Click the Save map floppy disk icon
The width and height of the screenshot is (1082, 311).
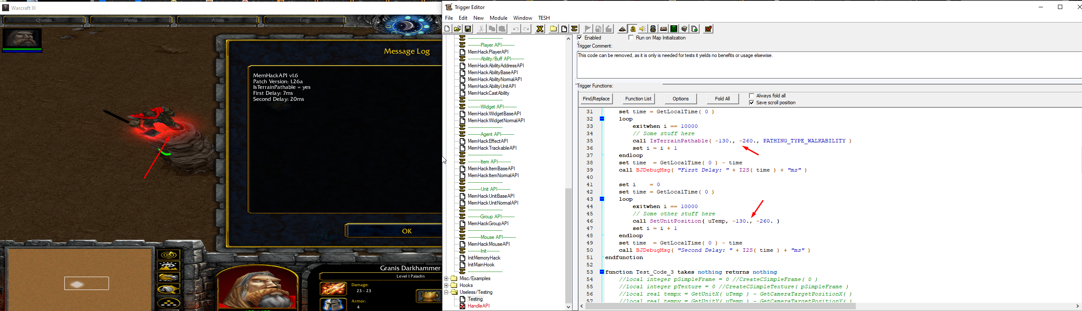pyautogui.click(x=468, y=29)
